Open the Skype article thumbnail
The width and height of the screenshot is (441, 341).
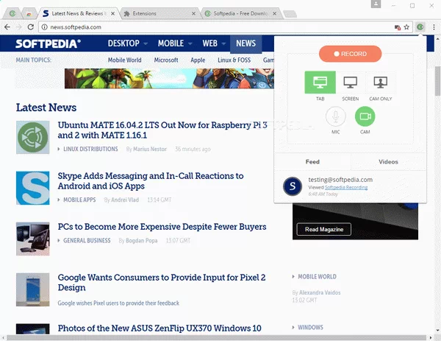pos(32,188)
